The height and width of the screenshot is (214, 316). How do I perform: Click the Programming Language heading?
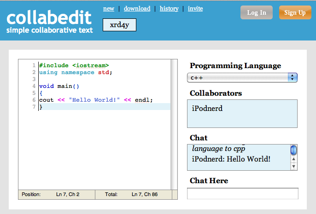(x=235, y=66)
